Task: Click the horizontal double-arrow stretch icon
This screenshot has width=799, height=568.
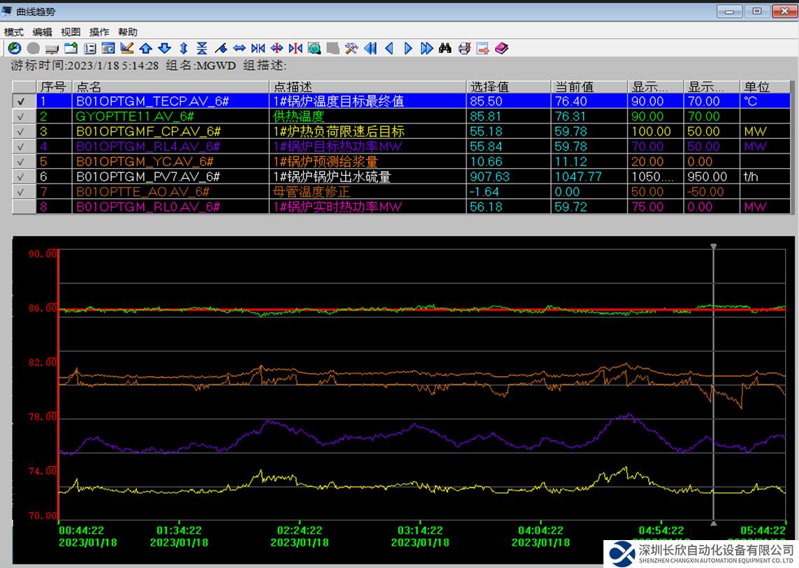Action: click(x=239, y=48)
